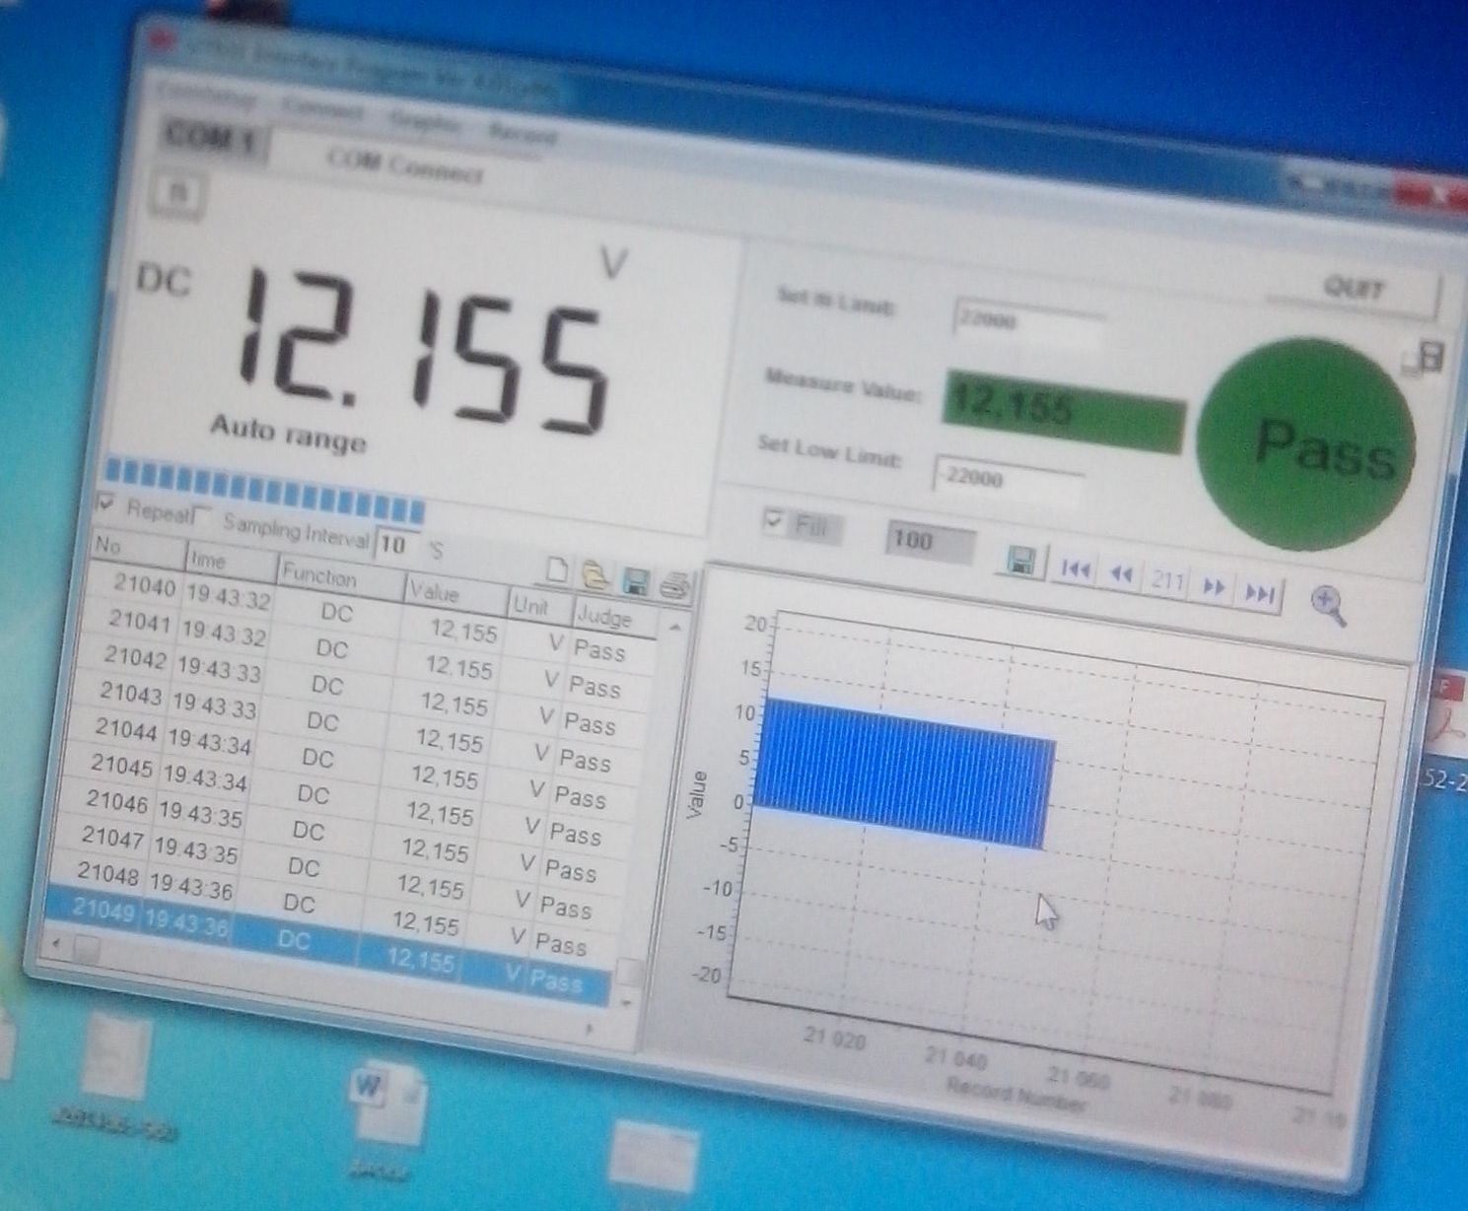1468x1211 pixels.
Task: Click the save icon above the data table
Action: click(x=636, y=581)
